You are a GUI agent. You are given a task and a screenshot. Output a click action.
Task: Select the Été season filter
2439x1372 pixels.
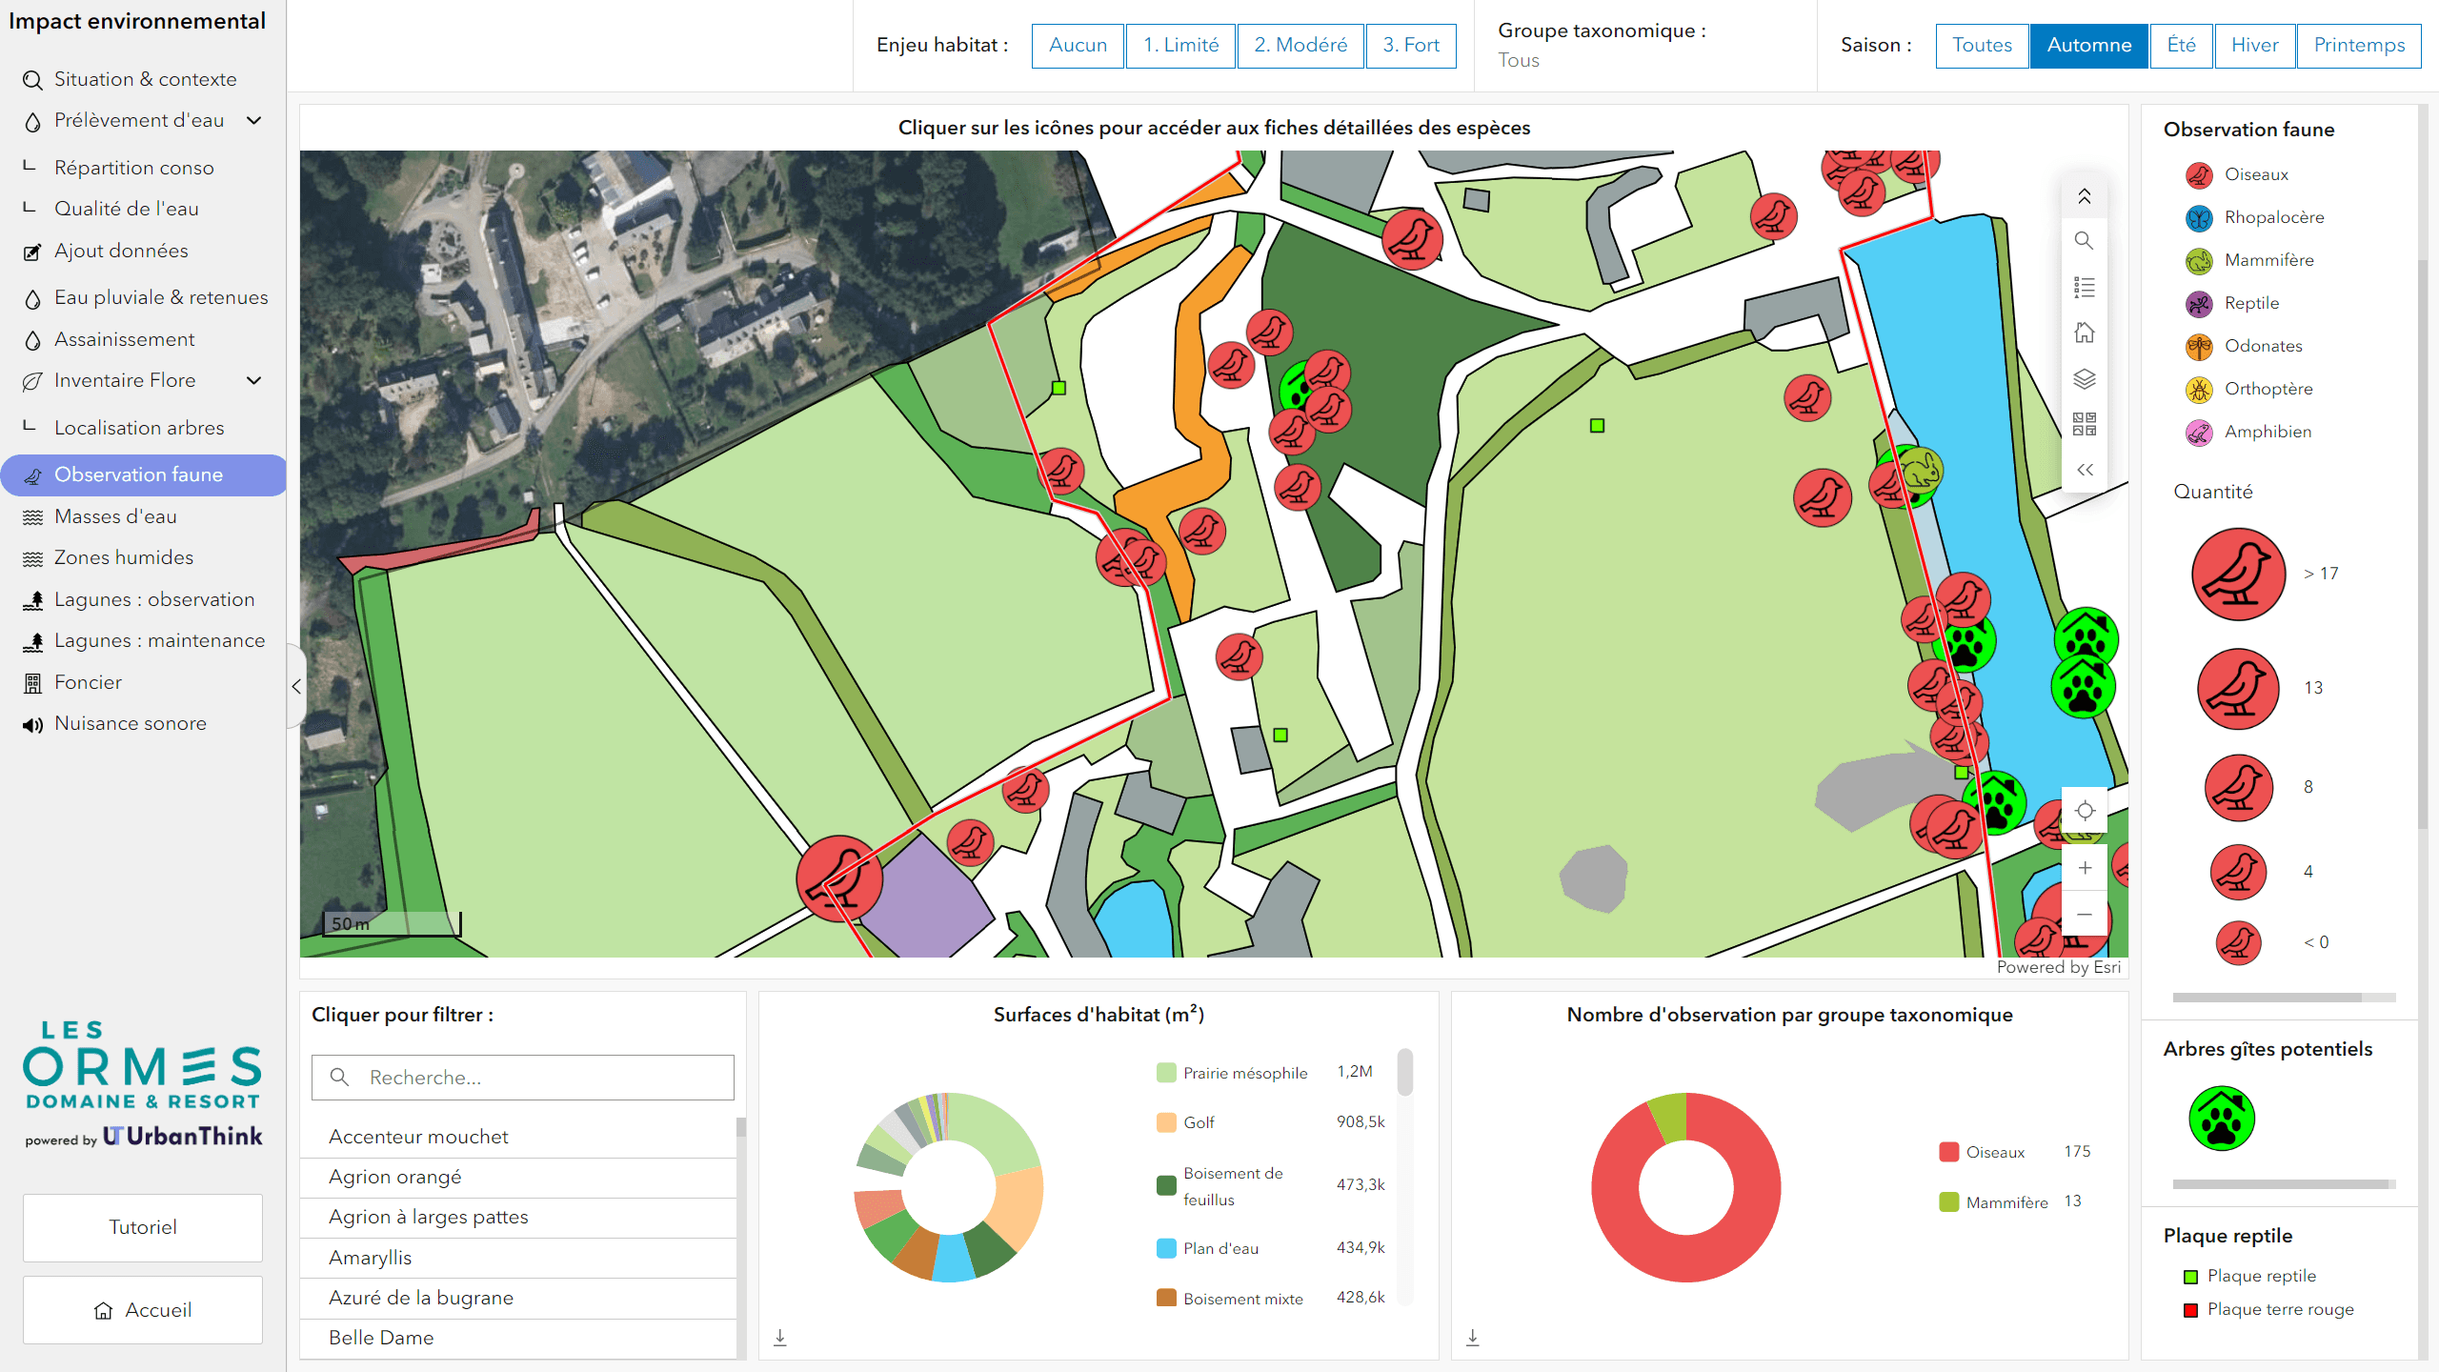pos(2181,45)
